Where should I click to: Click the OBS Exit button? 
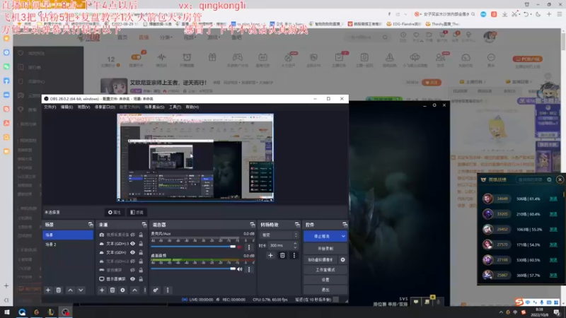[325, 290]
